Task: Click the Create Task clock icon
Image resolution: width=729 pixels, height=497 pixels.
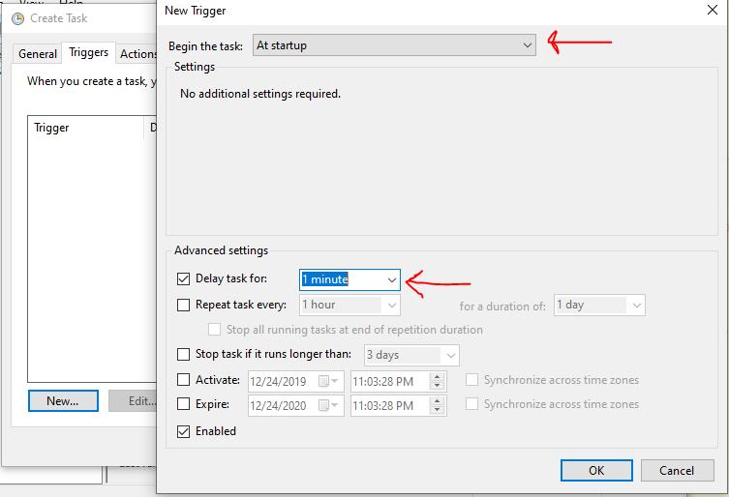Action: 17,18
